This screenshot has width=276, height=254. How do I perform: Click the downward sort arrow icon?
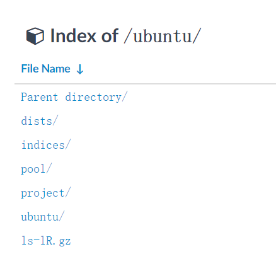pyautogui.click(x=80, y=69)
